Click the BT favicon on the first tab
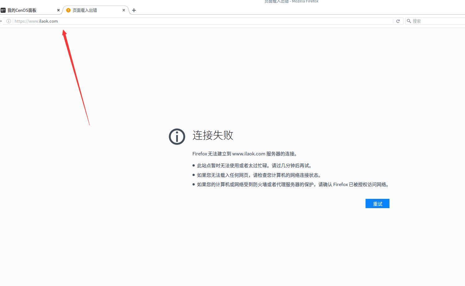The height and width of the screenshot is (286, 465). [3, 10]
